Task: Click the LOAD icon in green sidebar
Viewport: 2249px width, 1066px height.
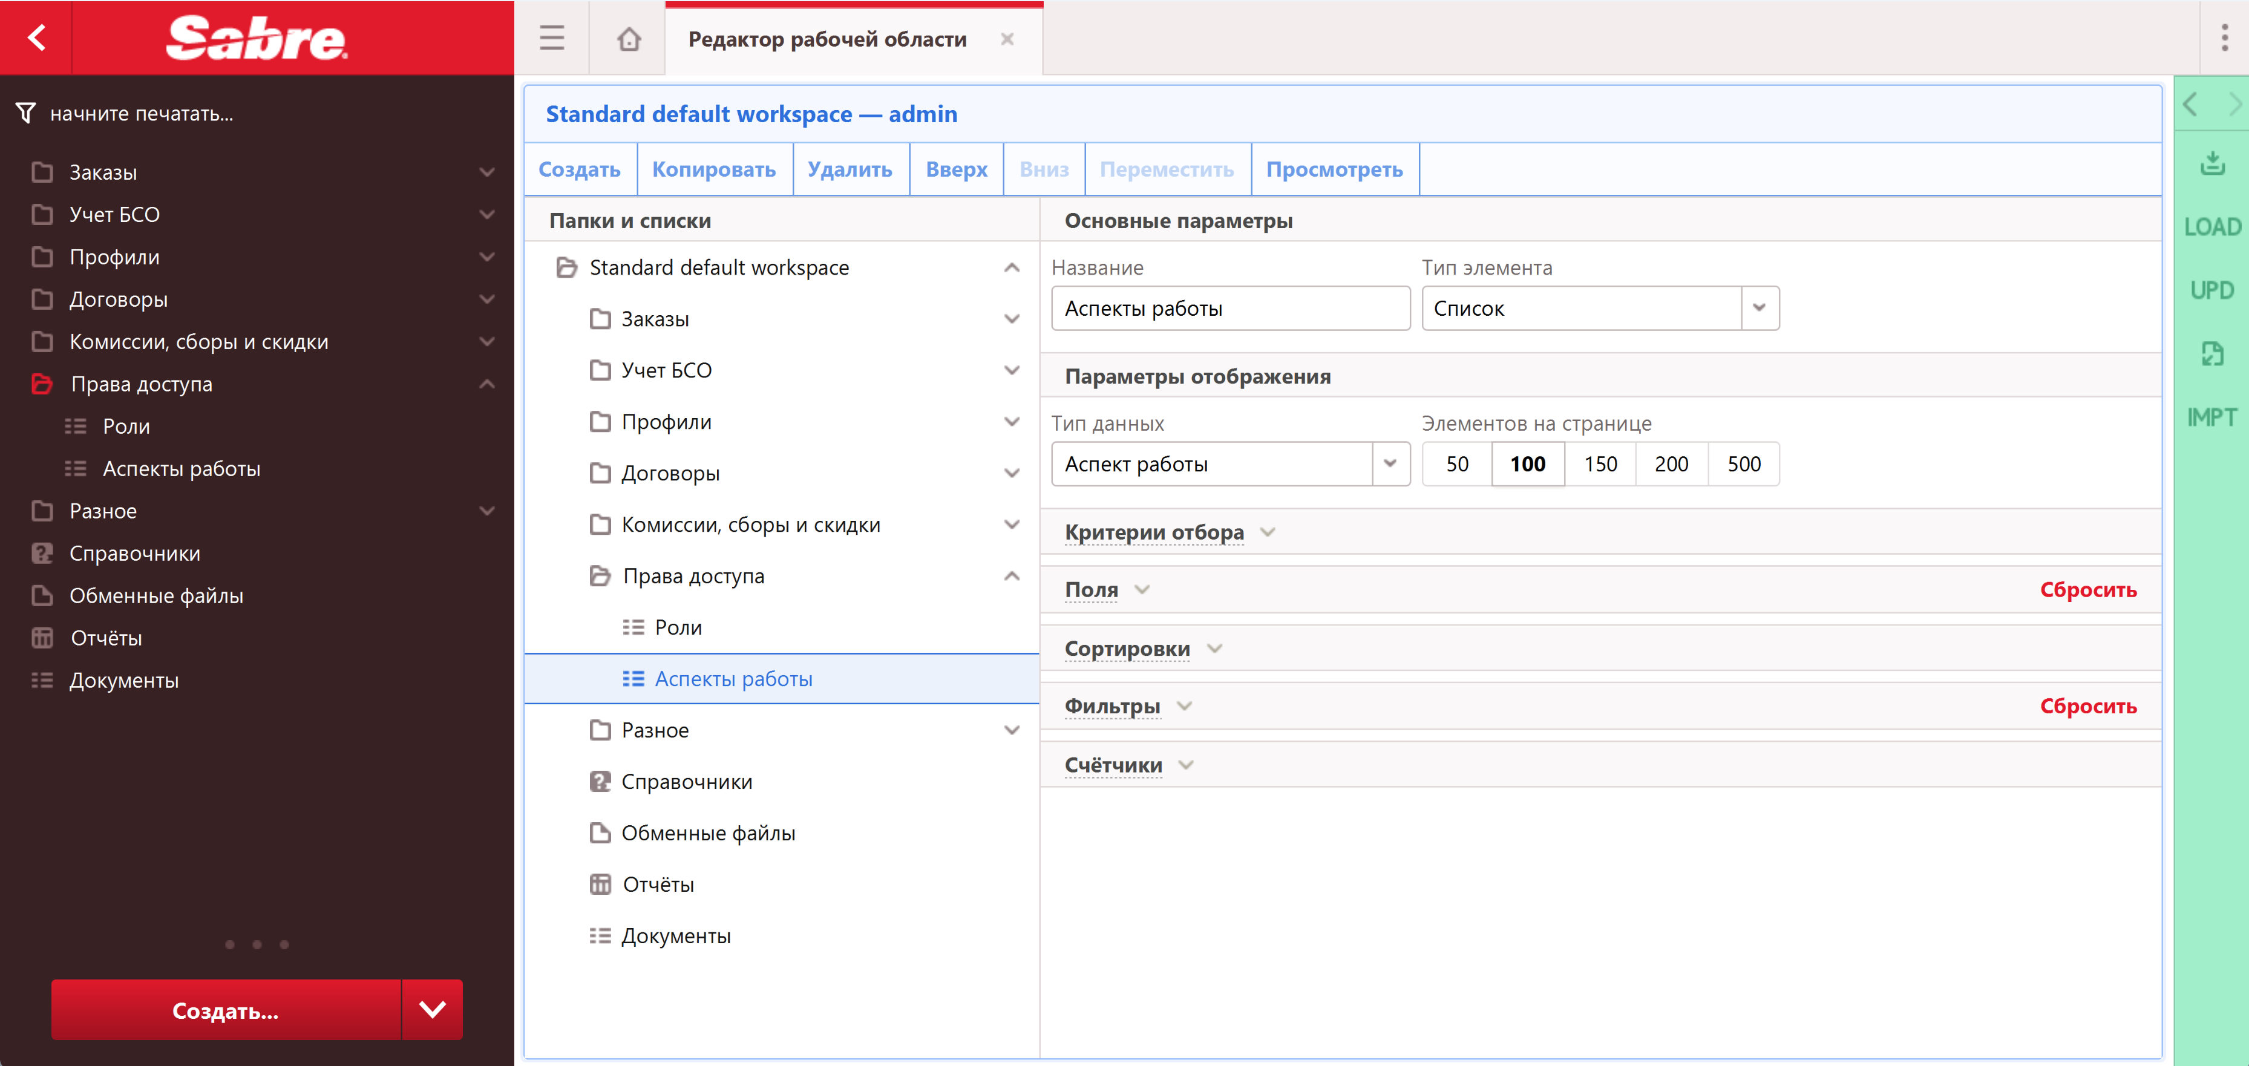Action: tap(2211, 227)
